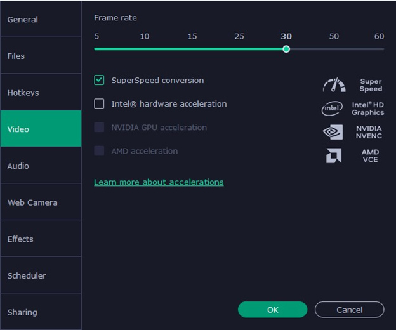Show the Effects settings tab
Image resolution: width=396 pixels, height=330 pixels.
(x=41, y=239)
